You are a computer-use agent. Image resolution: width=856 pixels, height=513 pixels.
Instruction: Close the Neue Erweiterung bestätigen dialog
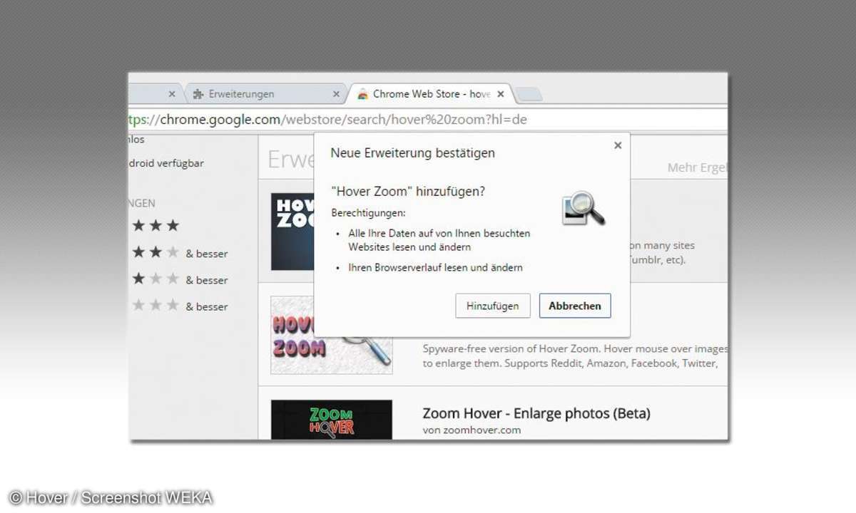click(x=618, y=145)
